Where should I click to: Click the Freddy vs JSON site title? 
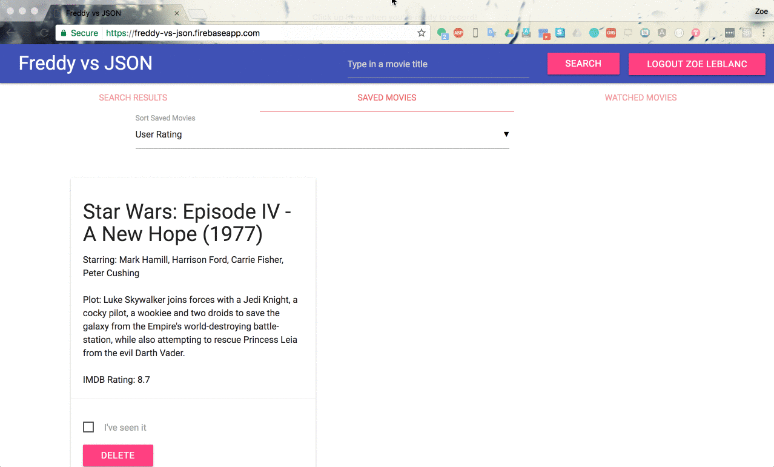tap(85, 63)
